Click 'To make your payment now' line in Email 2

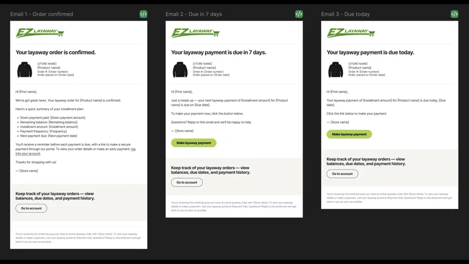207,114
